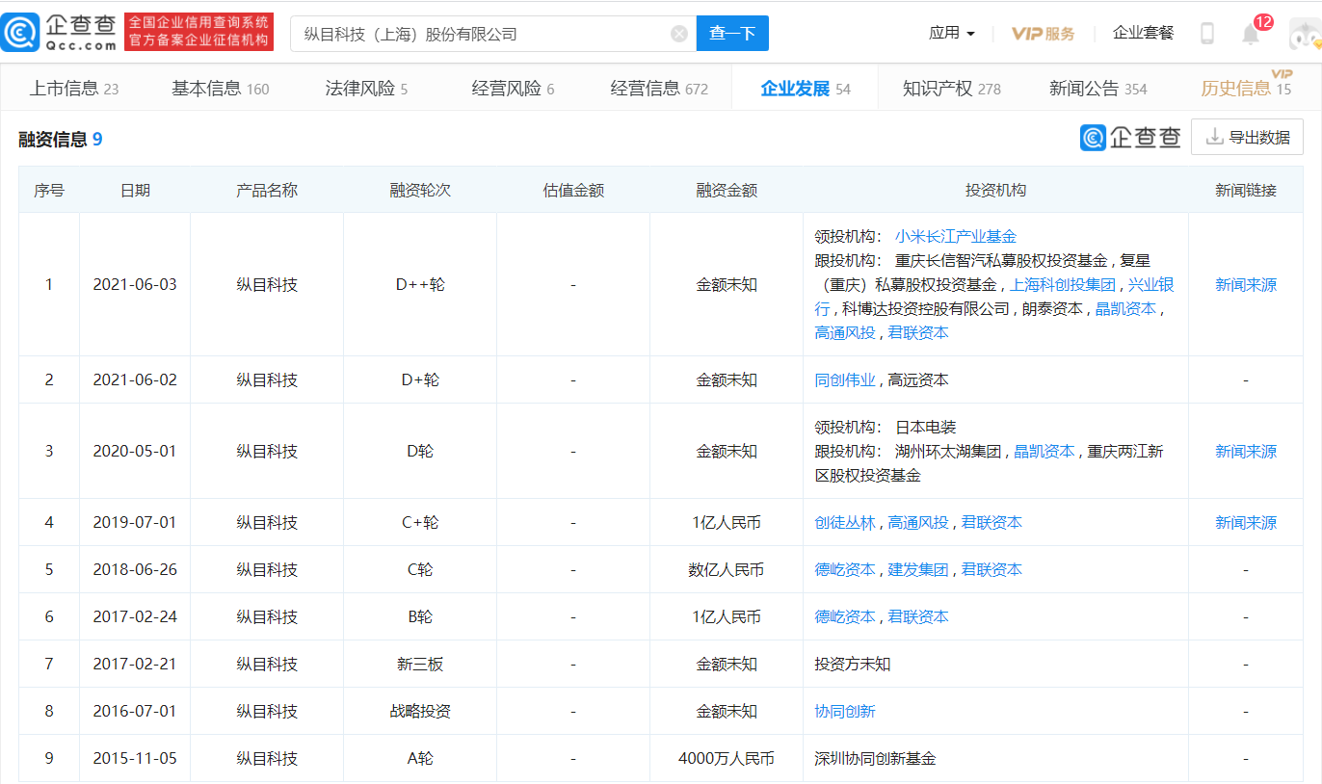Open the mobile phone app icon
The width and height of the screenshot is (1322, 784).
pyautogui.click(x=1206, y=34)
